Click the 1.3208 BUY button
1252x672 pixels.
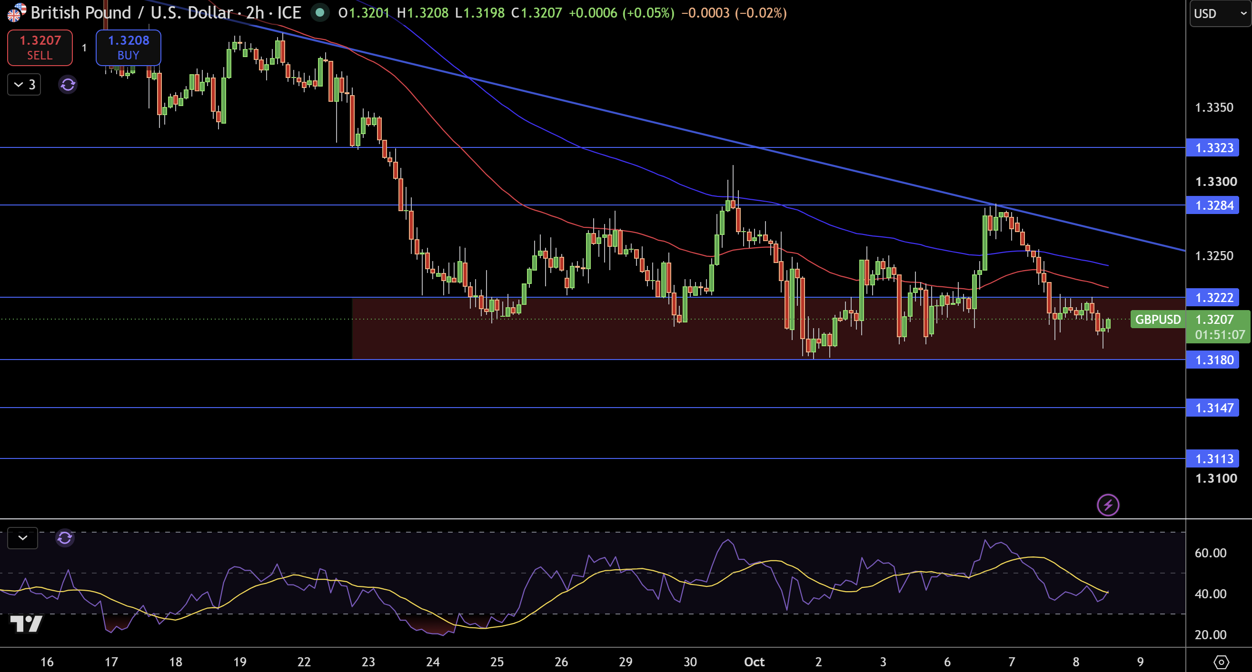coord(129,48)
